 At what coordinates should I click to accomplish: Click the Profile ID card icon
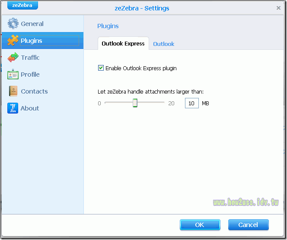click(13, 75)
